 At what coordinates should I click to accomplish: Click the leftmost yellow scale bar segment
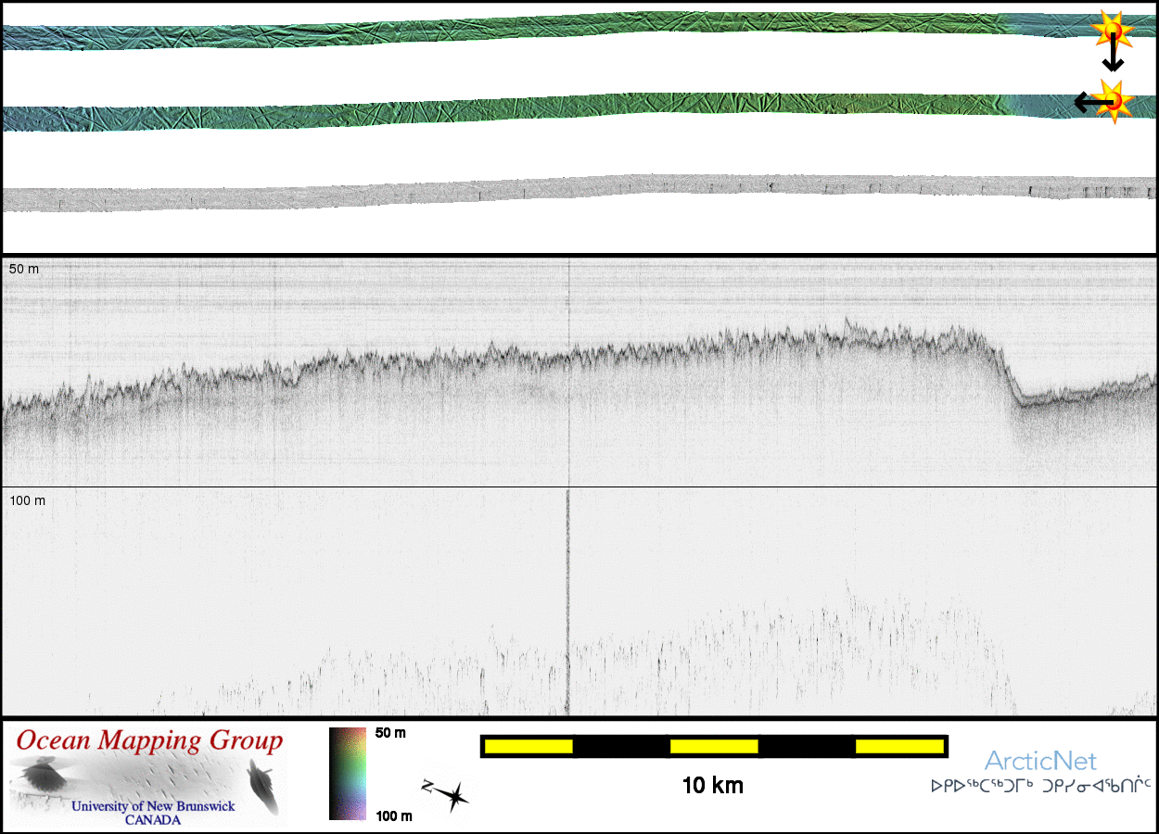(529, 746)
